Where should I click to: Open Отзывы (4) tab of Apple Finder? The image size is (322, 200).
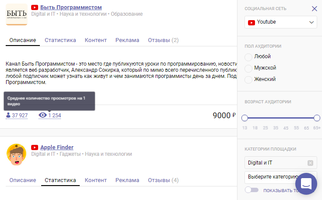tap(163, 180)
